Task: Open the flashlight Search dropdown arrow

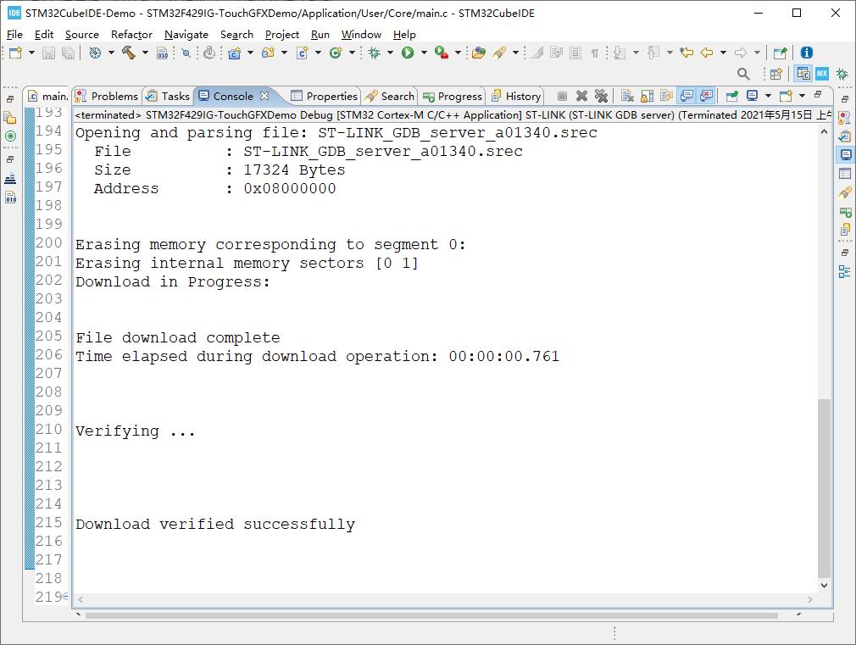Action: pyautogui.click(x=515, y=53)
